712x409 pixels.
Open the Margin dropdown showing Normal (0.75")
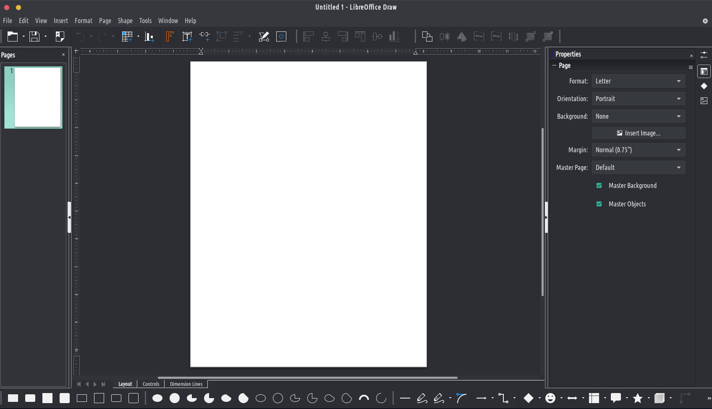pyautogui.click(x=638, y=150)
